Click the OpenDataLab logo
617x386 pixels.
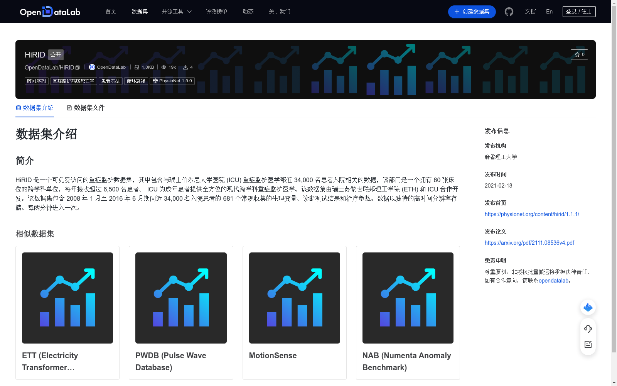[x=50, y=12]
